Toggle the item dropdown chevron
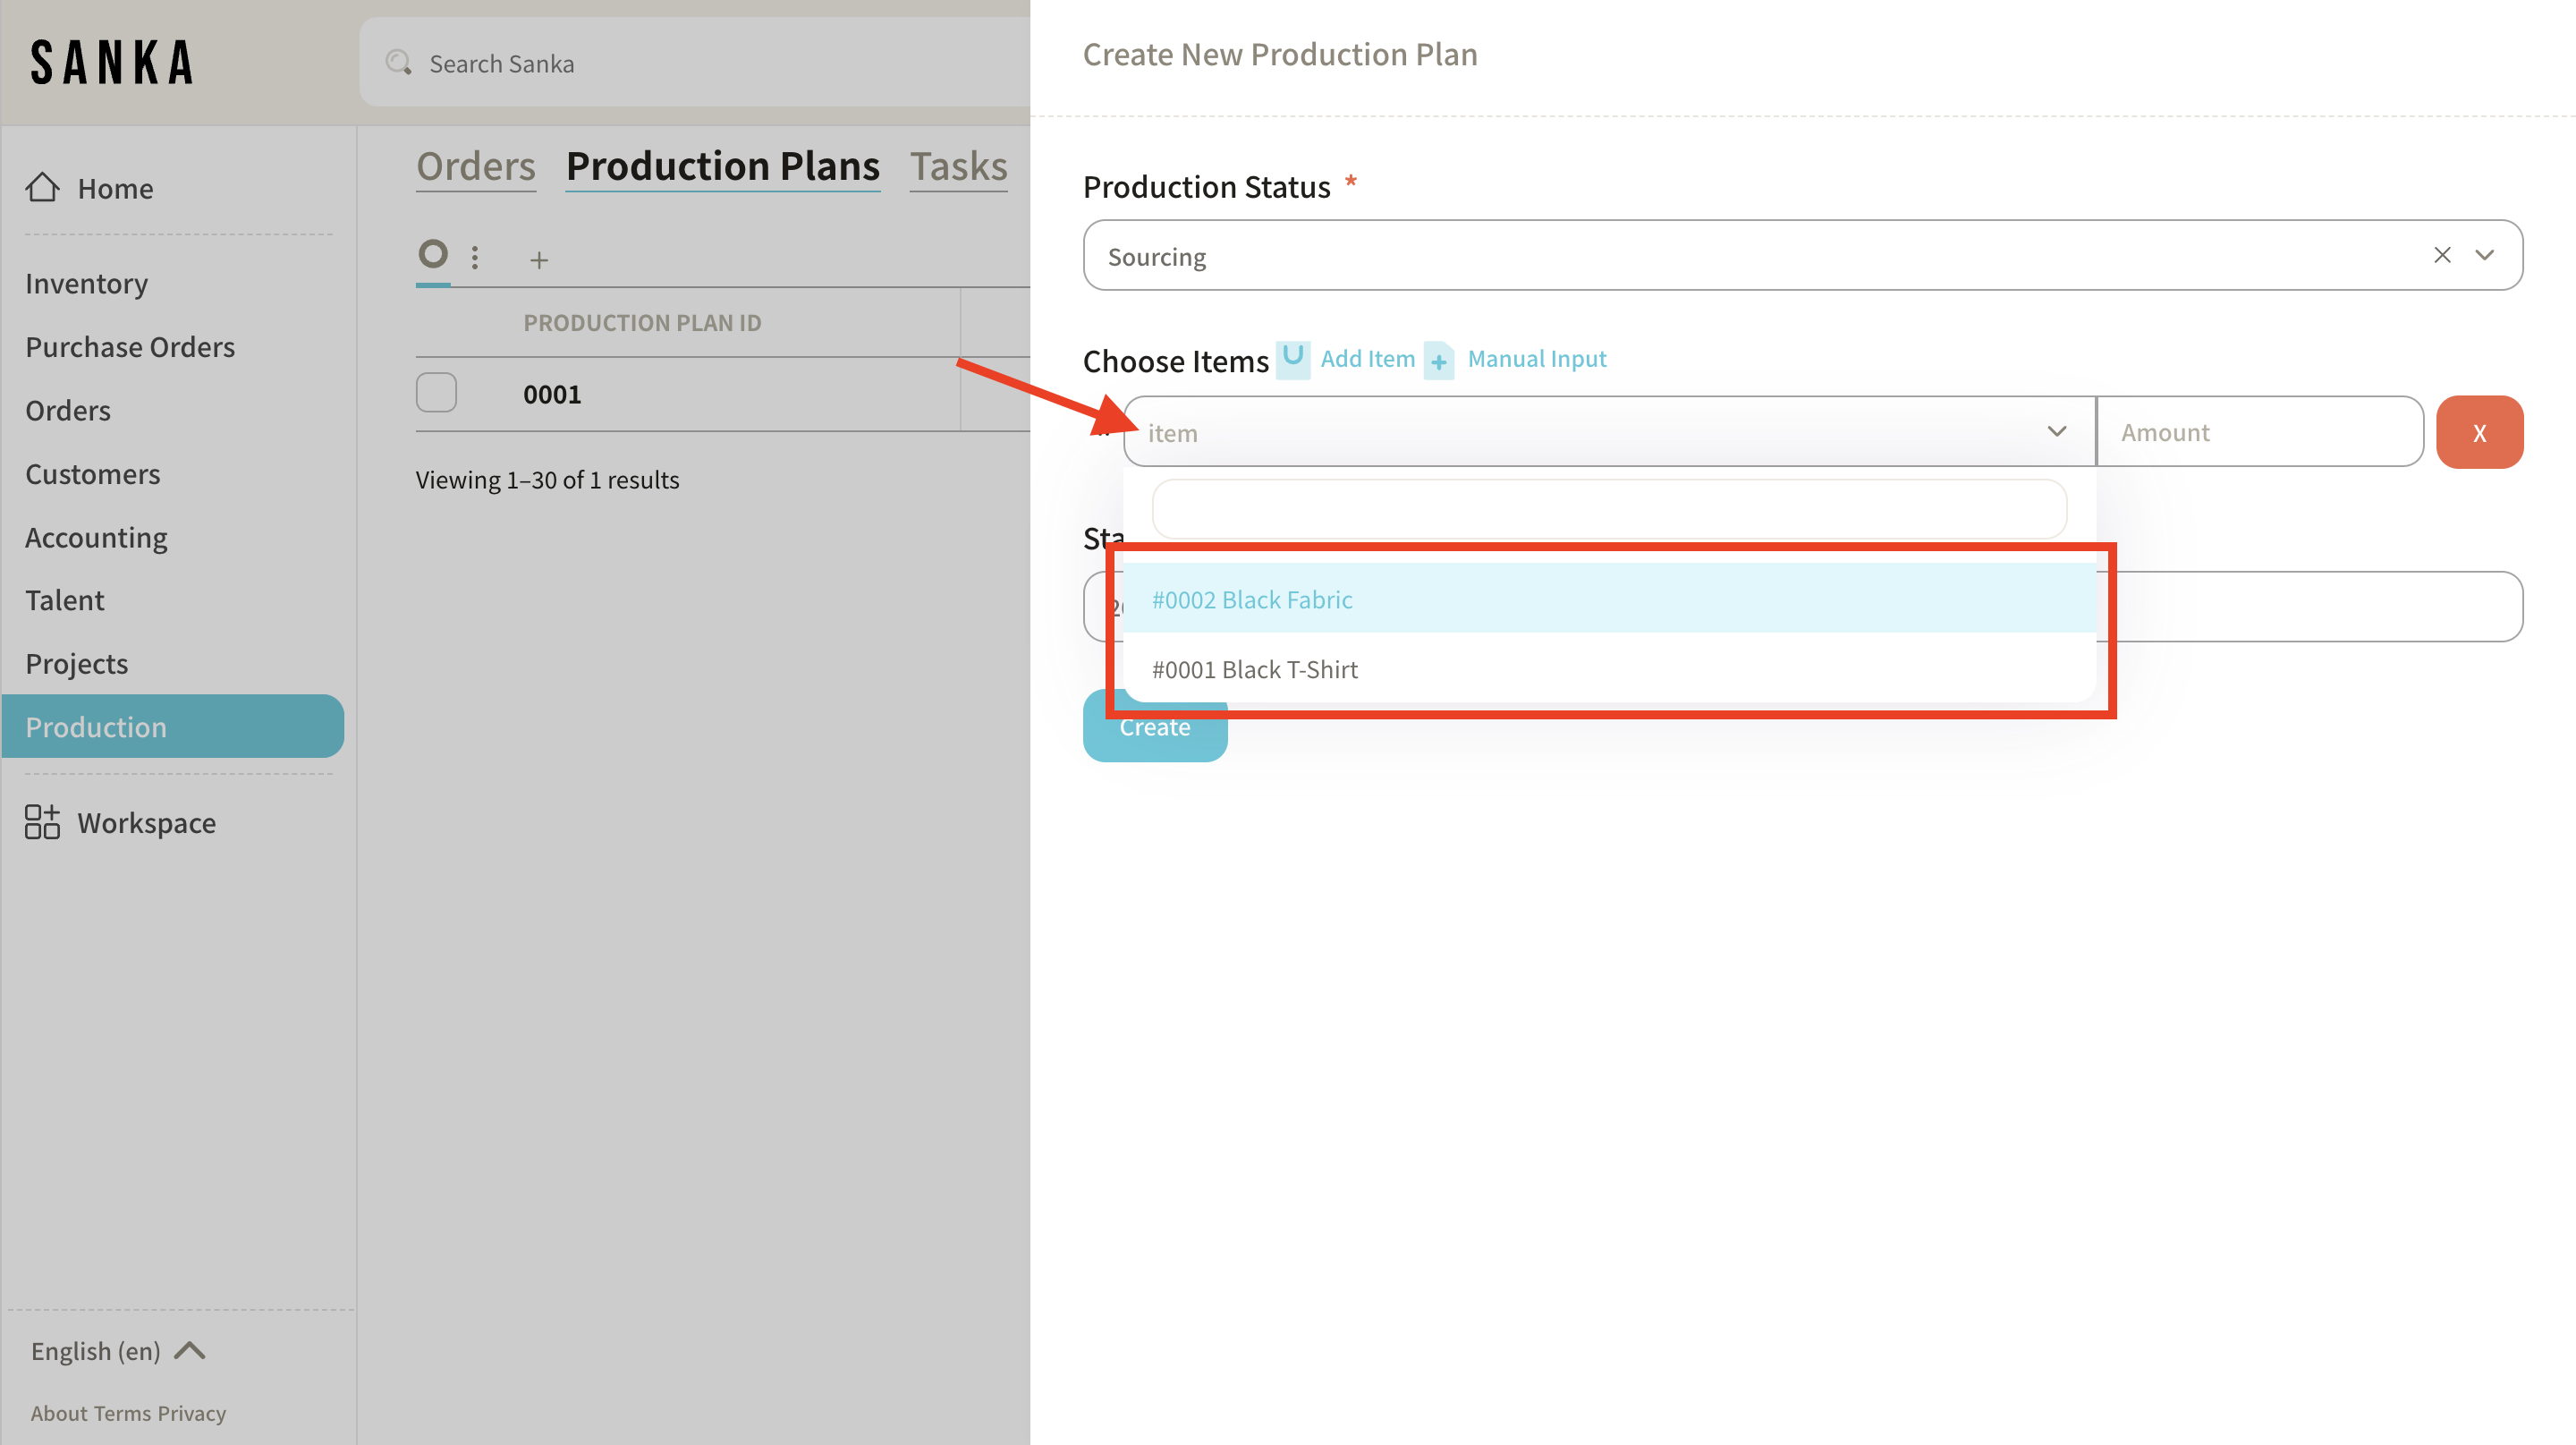The image size is (2576, 1445). tap(2056, 432)
